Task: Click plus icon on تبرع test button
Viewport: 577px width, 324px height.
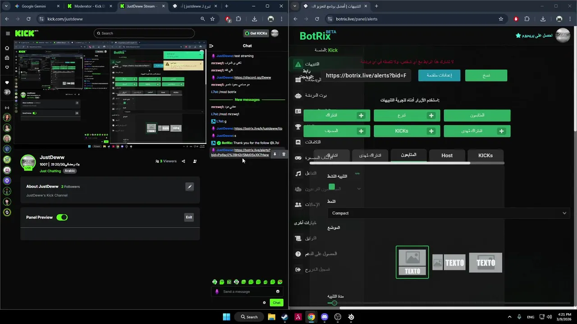Action: click(x=431, y=116)
